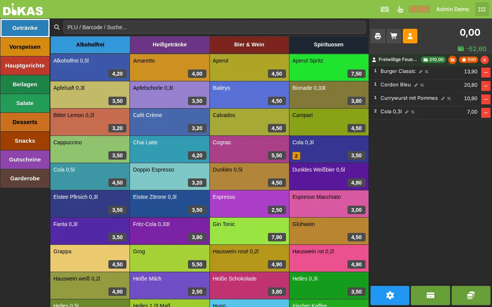The width and height of the screenshot is (492, 307).
Task: Apply discount to Cordon Bleu
Action: (x=422, y=85)
